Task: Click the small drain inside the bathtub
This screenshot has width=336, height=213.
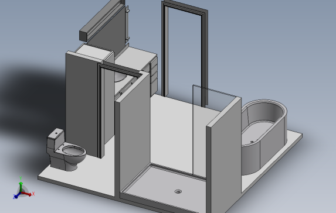Action: (252, 142)
